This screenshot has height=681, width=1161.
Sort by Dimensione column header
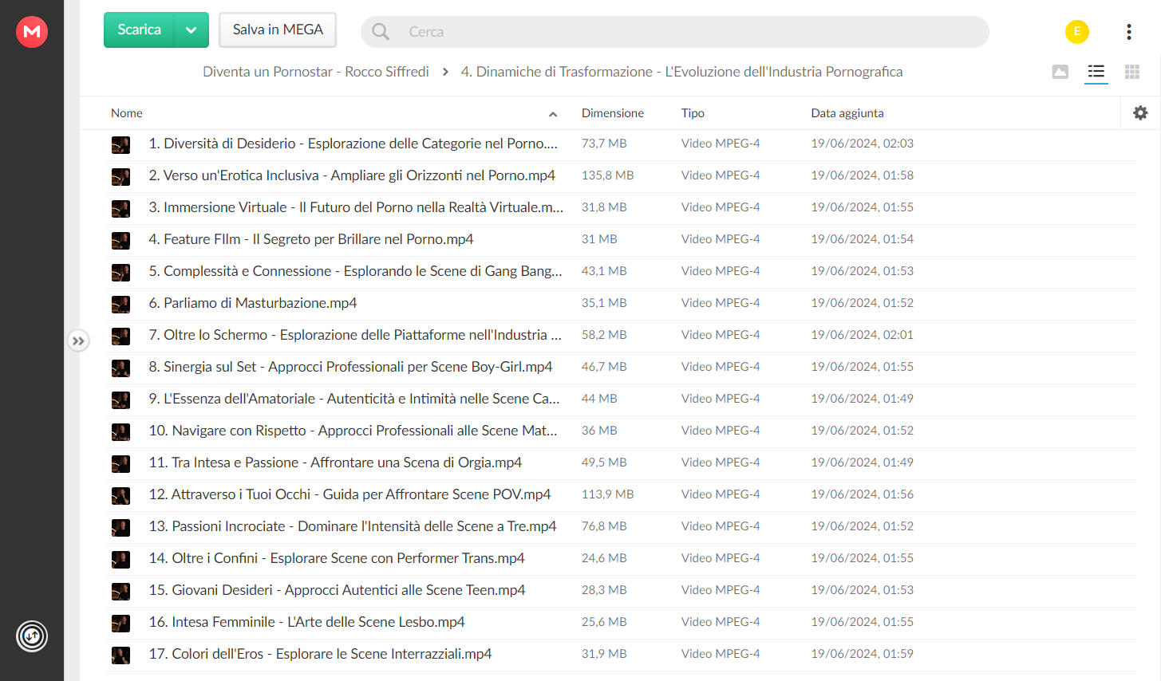click(x=613, y=113)
